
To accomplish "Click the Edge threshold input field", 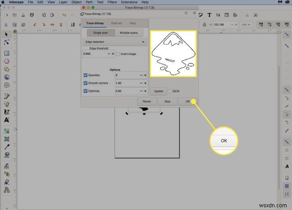I will [95, 54].
